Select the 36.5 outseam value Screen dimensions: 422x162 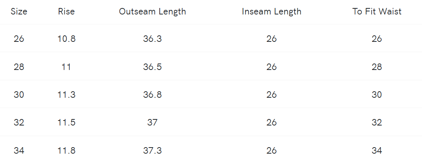coord(152,67)
